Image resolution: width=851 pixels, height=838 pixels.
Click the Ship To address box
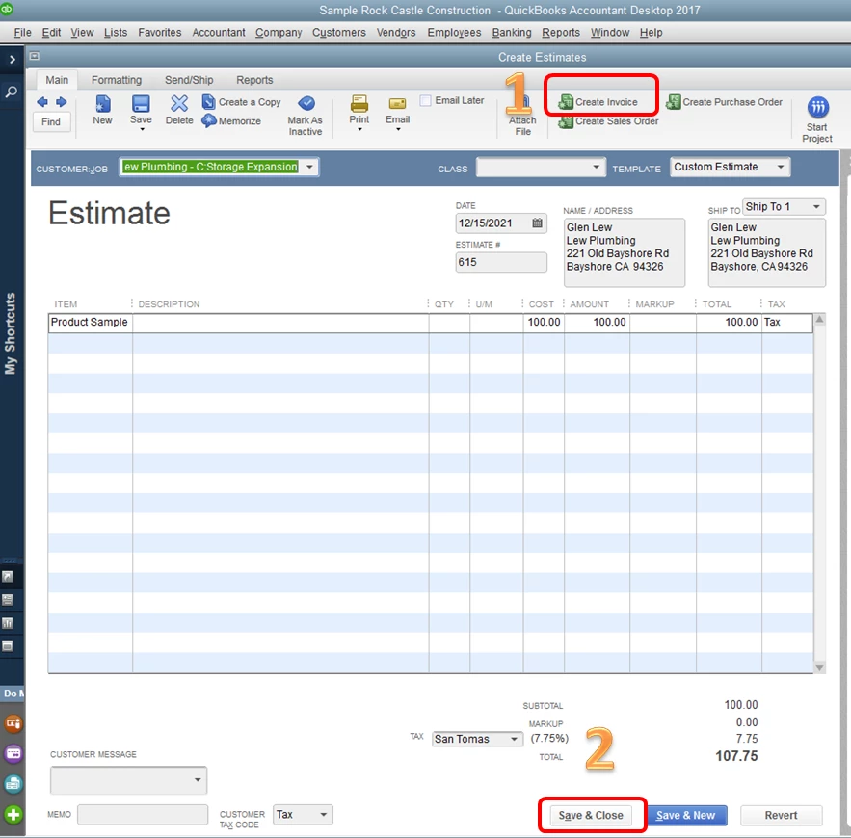tap(767, 252)
